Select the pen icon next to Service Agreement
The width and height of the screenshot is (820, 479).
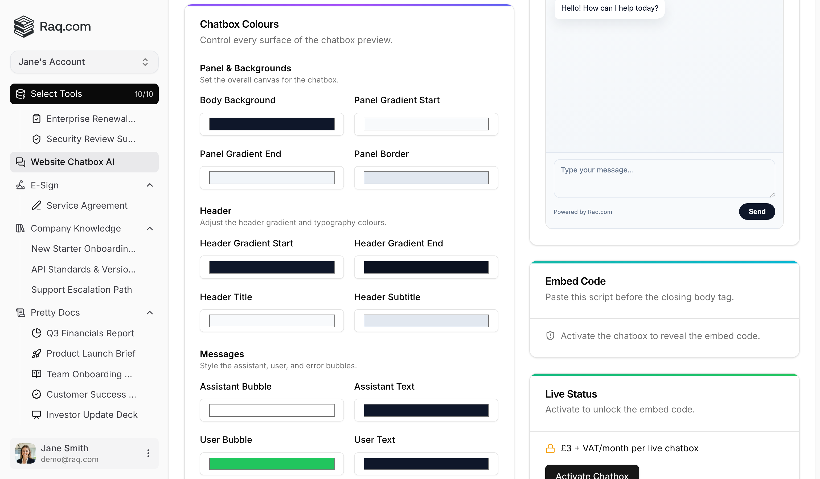pyautogui.click(x=36, y=205)
